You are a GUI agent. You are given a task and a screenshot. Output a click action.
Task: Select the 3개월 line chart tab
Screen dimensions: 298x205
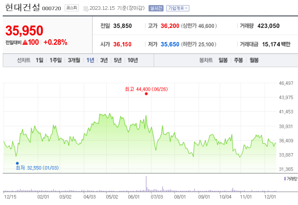tap(74, 60)
